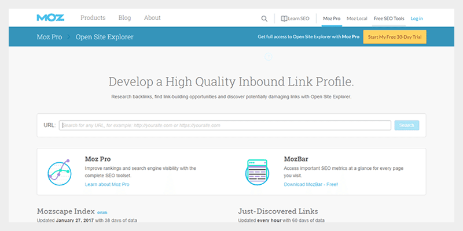Click Download MozBar - Free! link
The height and width of the screenshot is (231, 463).
point(310,184)
